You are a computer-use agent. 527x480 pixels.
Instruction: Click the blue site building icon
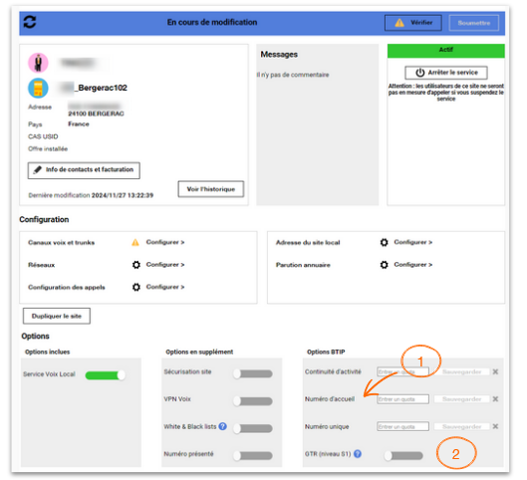coord(38,88)
